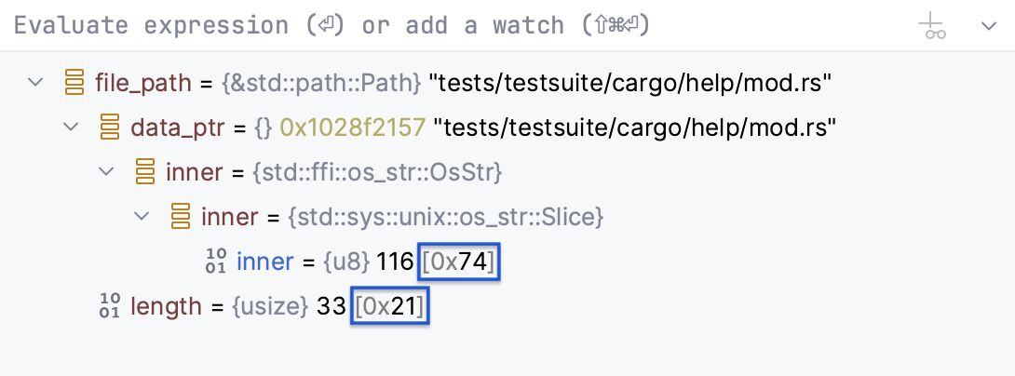1015x376 pixels.
Task: Click the add watch glasses icon
Action: click(933, 26)
